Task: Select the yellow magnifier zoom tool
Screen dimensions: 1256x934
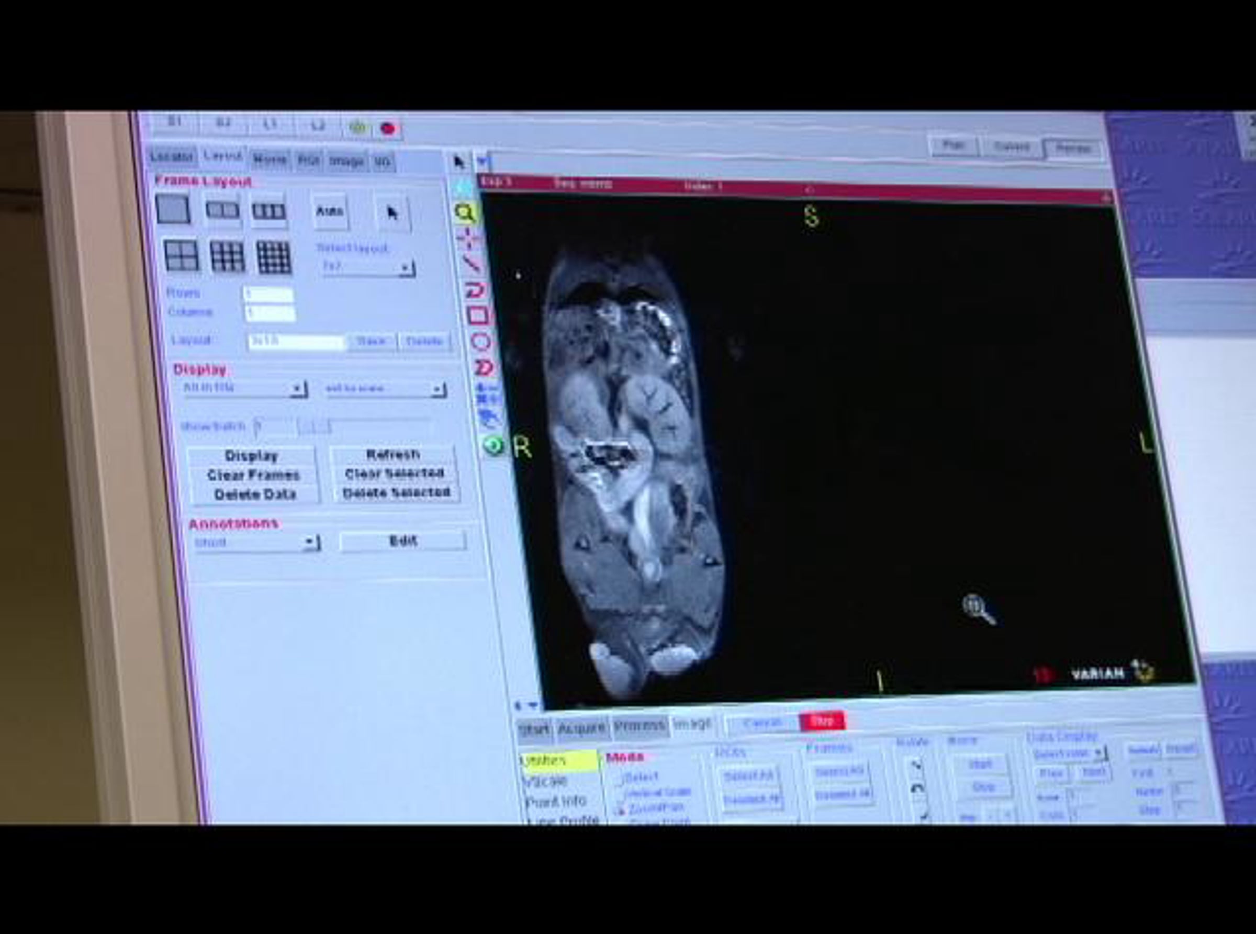Action: (464, 213)
